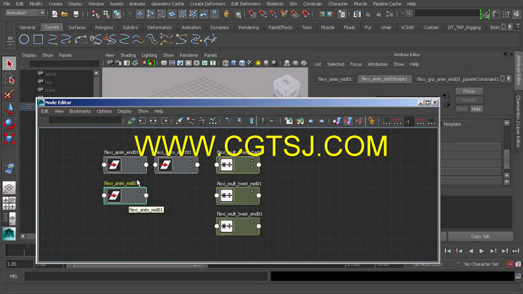523x294 pixels.
Task: Click Node Editor rearrange graph icon
Action: pos(213,121)
